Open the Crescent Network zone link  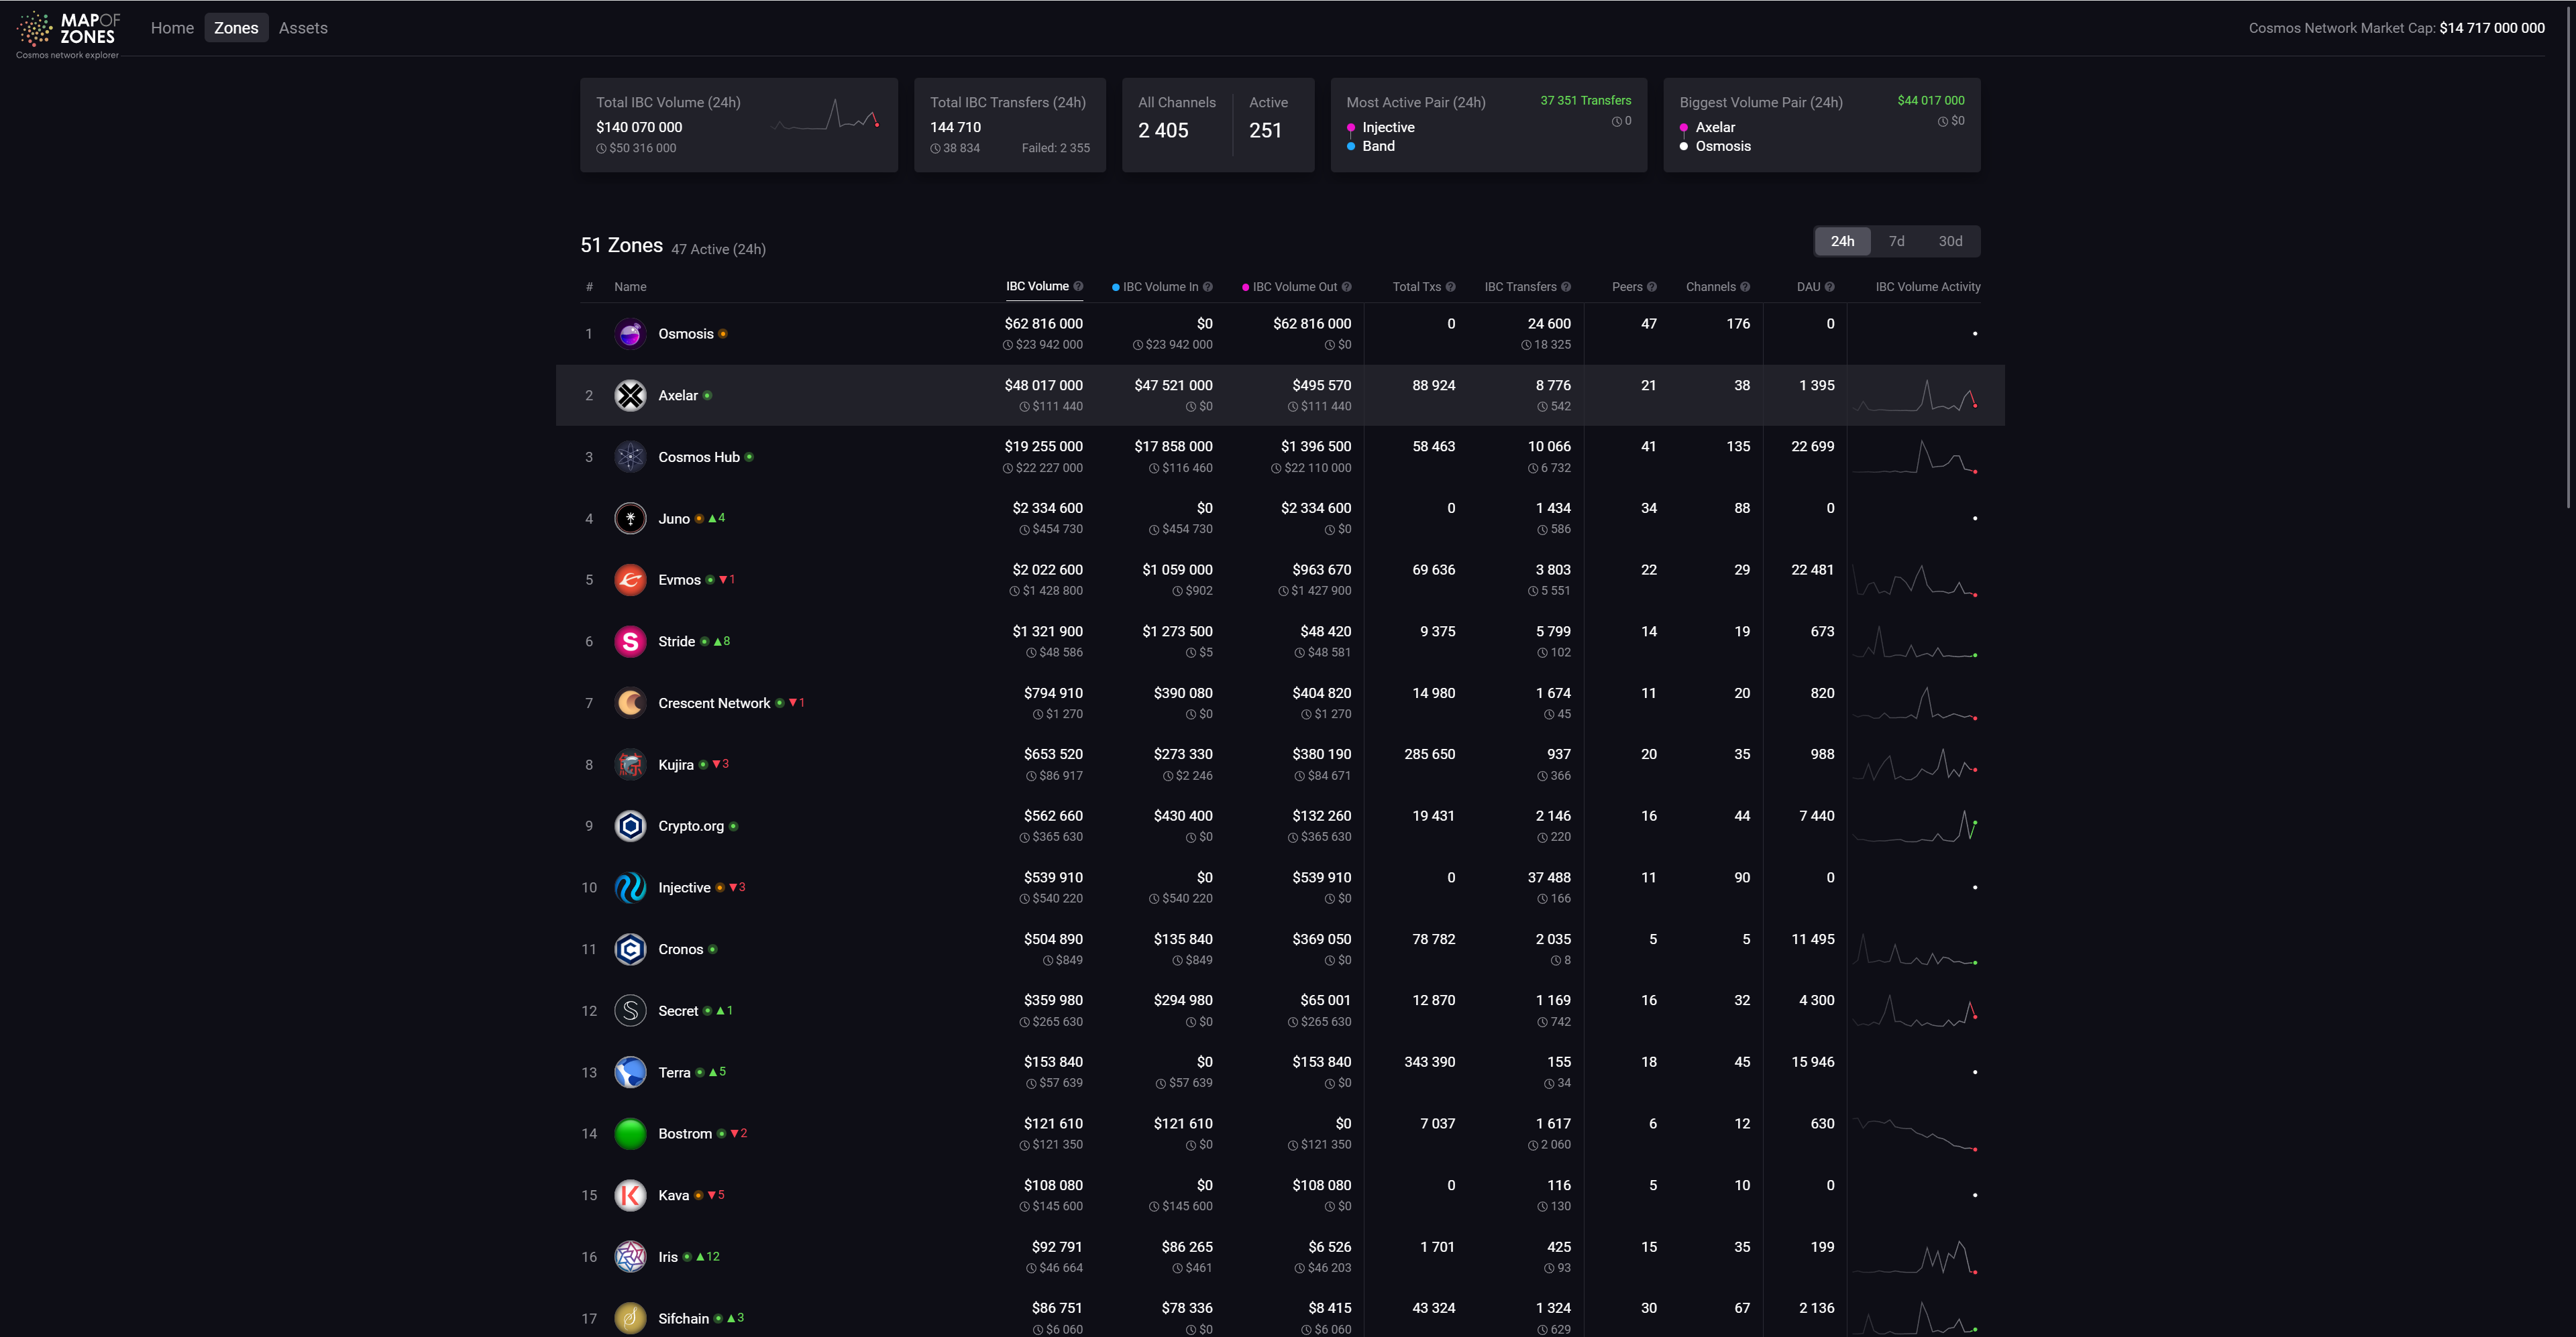[714, 703]
